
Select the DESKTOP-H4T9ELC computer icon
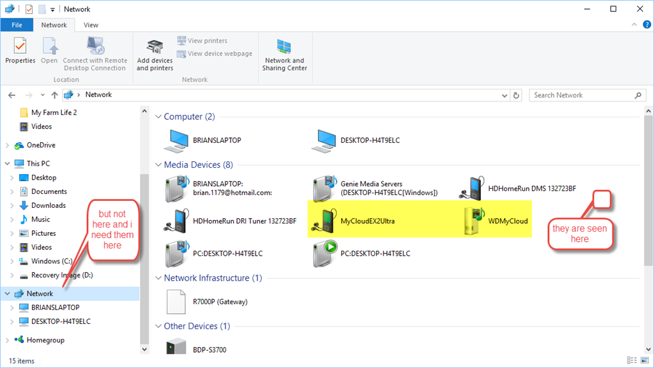[356, 141]
